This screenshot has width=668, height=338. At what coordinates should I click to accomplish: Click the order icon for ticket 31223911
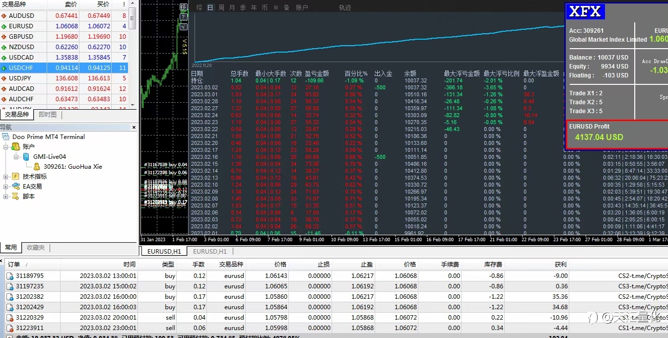[x=10, y=328]
